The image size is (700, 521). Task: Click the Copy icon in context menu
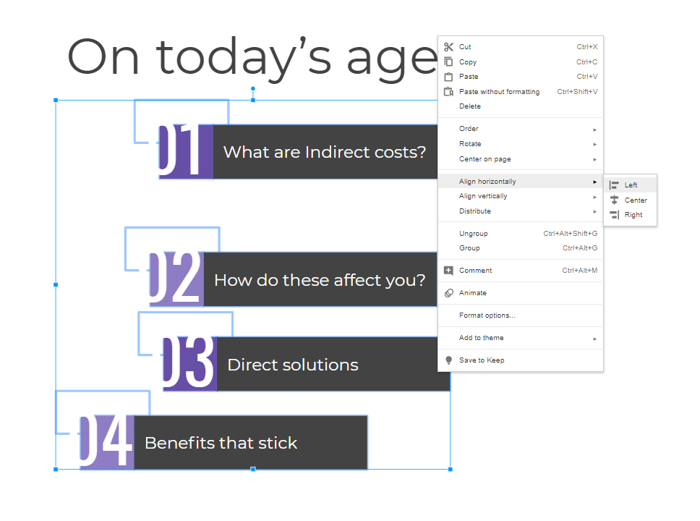448,62
